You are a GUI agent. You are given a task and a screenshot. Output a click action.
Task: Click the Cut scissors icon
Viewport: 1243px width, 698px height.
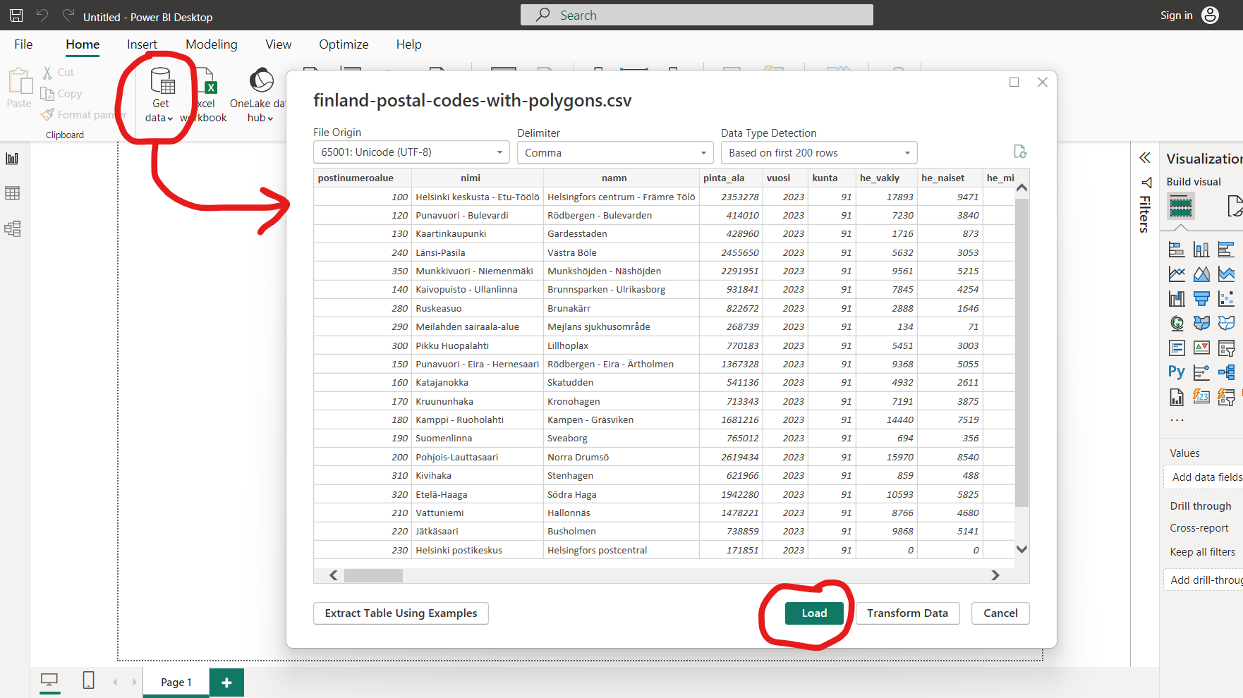[x=47, y=72]
